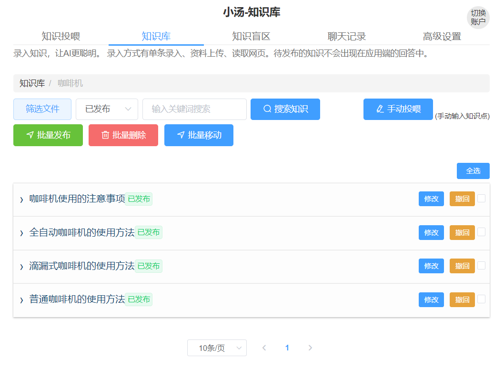Viewport: 504px width, 369px height.
Task: Click the 全选 select-all button
Action: pos(473,170)
